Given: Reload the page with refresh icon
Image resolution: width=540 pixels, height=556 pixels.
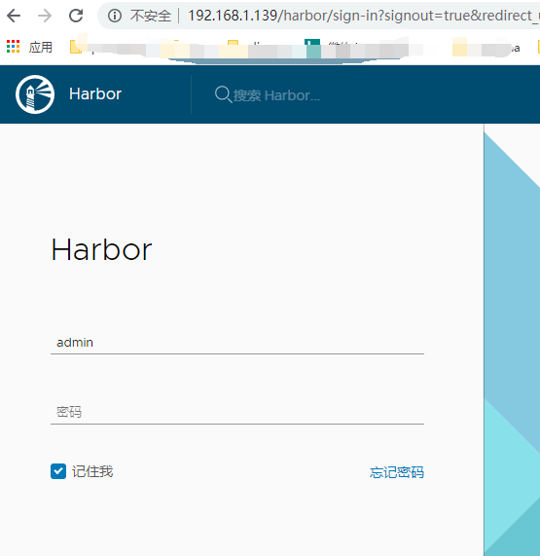Looking at the screenshot, I should (x=76, y=16).
